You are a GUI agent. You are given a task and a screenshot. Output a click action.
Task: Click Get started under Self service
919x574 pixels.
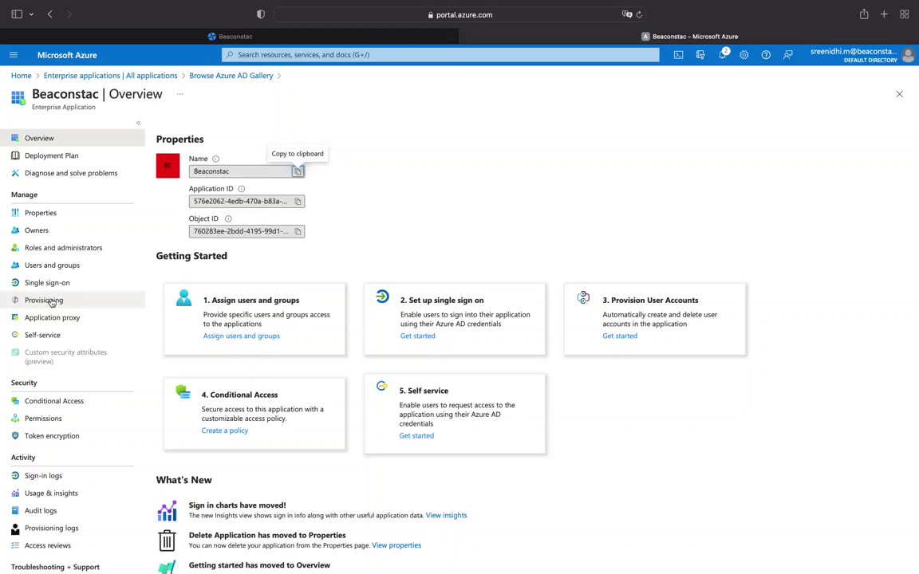point(416,436)
